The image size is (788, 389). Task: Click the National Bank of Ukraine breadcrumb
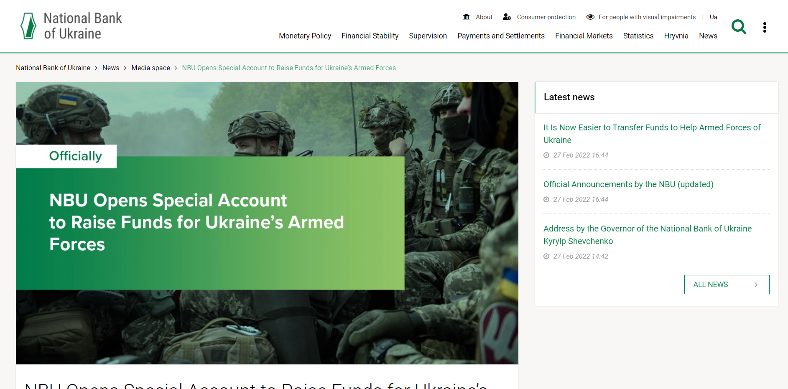click(x=53, y=68)
